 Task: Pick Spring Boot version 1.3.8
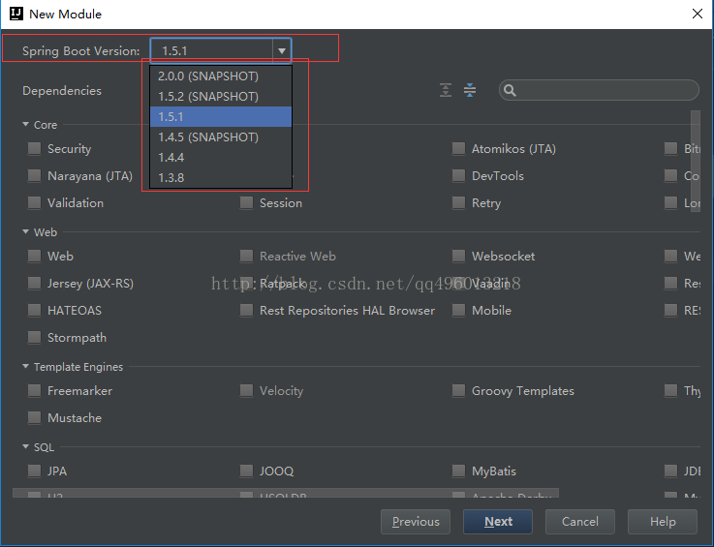(221, 177)
